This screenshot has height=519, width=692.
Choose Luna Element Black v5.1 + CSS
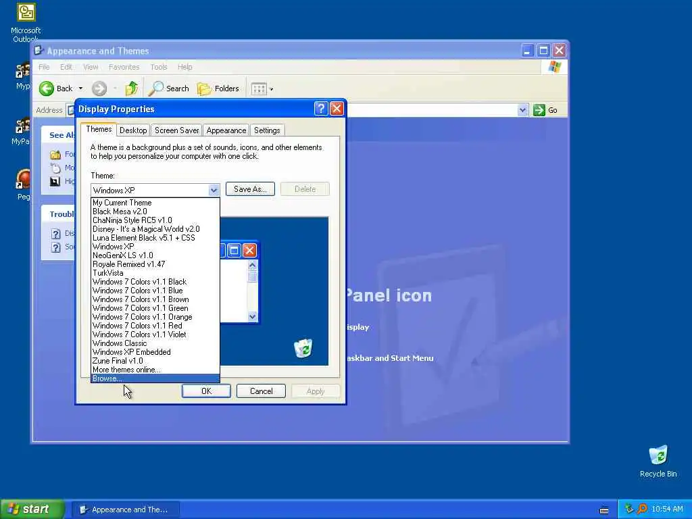pyautogui.click(x=155, y=237)
